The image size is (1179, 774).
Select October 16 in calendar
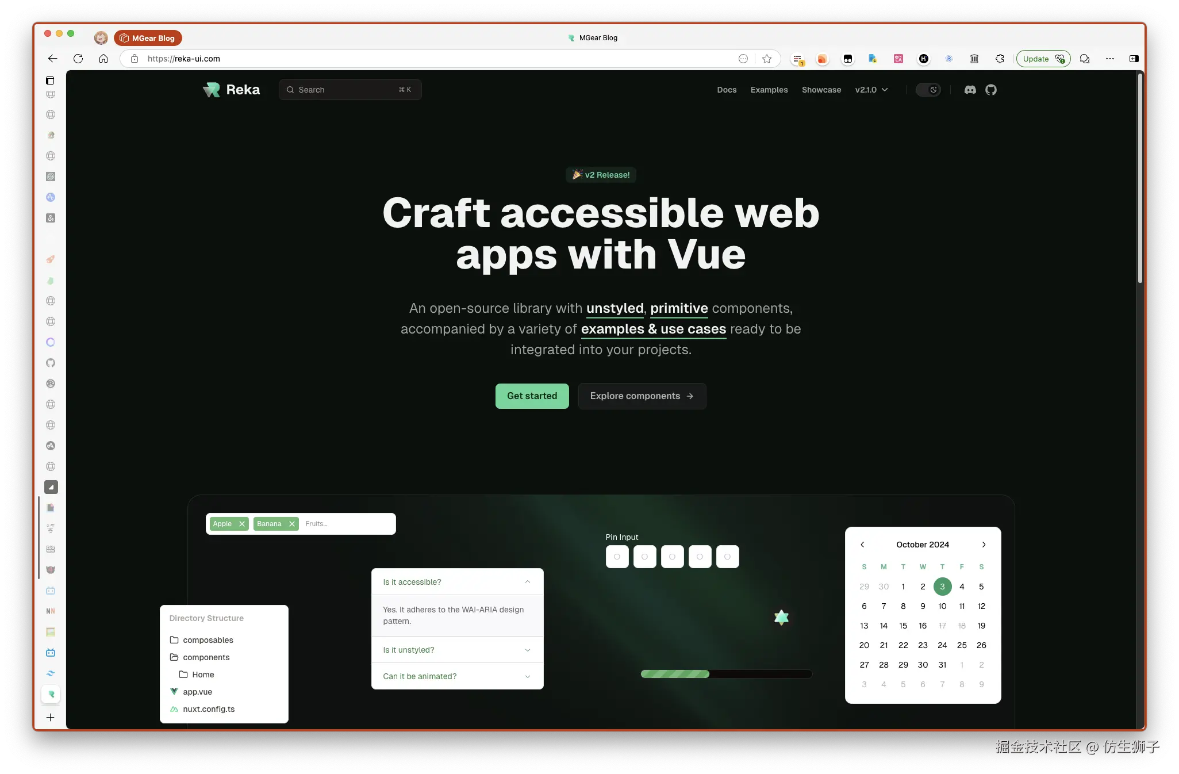923,626
